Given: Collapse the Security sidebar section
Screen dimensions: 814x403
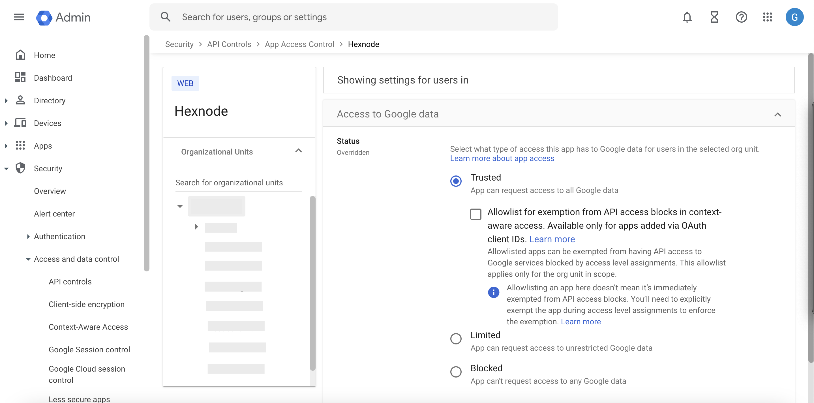Looking at the screenshot, I should pos(6,169).
